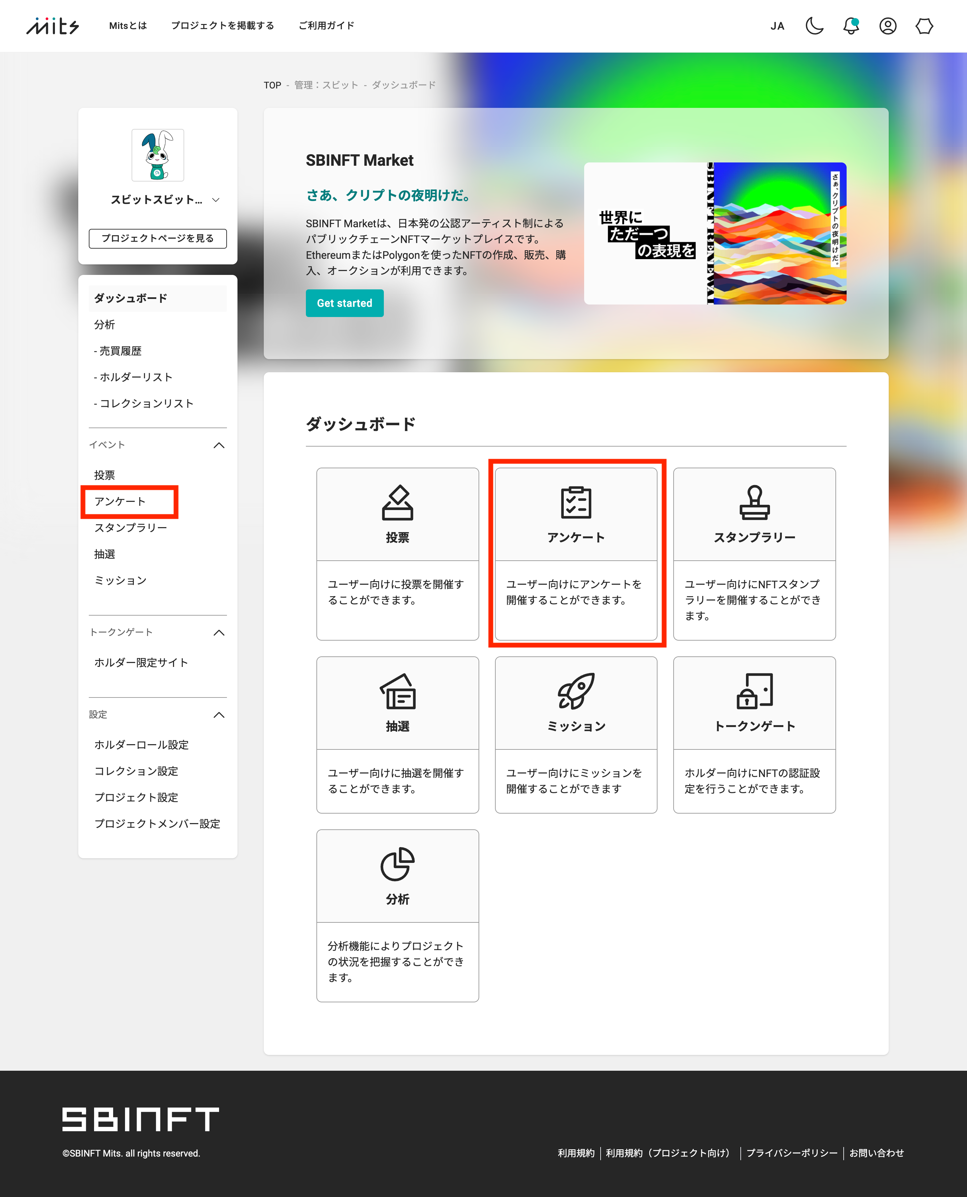Viewport: 967px width, 1197px height.
Task: Open 投票 in sidebar events
Action: pyautogui.click(x=105, y=475)
